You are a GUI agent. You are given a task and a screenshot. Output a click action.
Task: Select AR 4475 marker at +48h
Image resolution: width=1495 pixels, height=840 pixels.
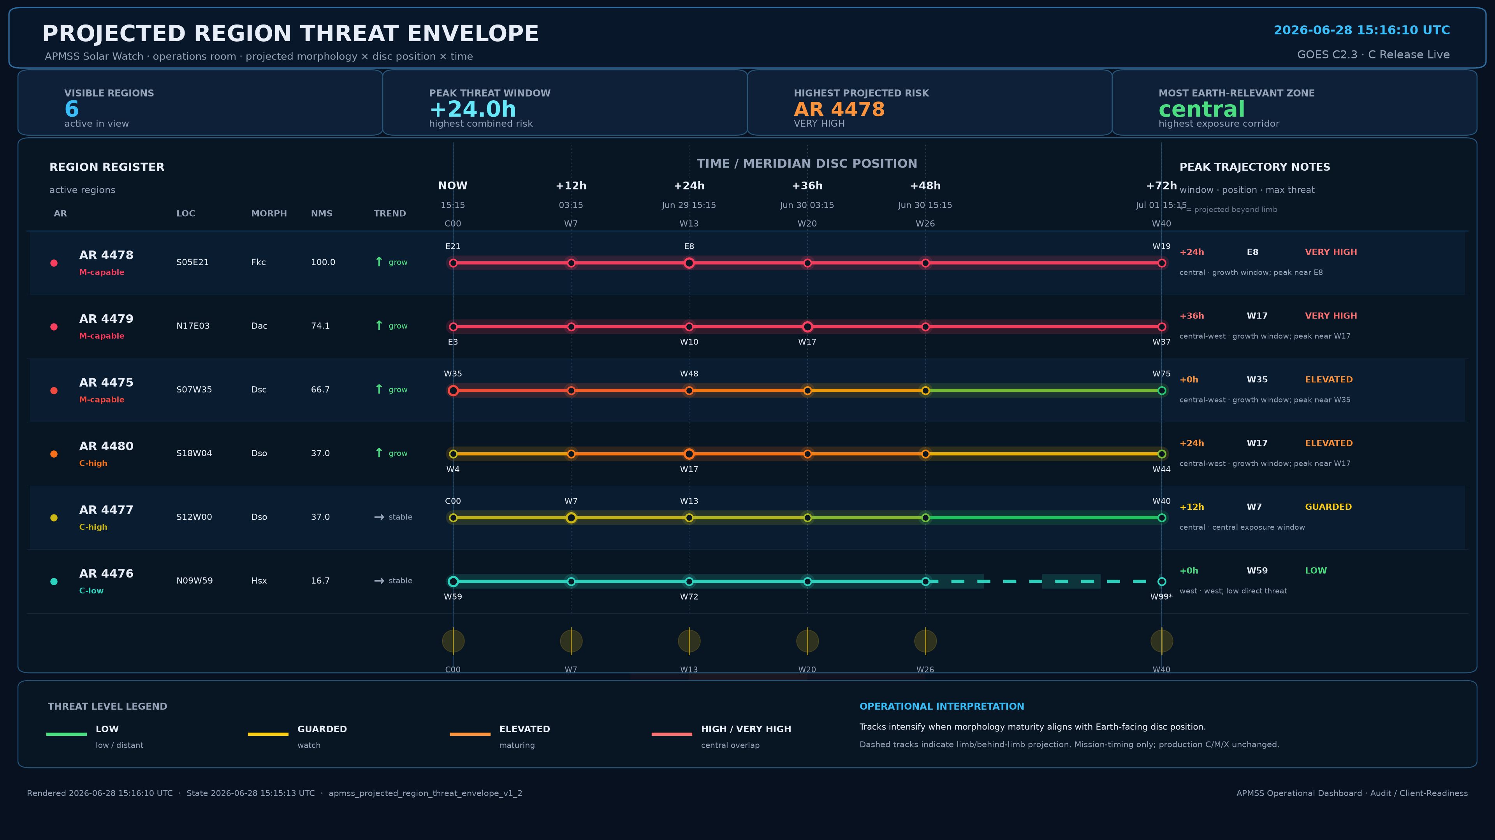tap(925, 391)
